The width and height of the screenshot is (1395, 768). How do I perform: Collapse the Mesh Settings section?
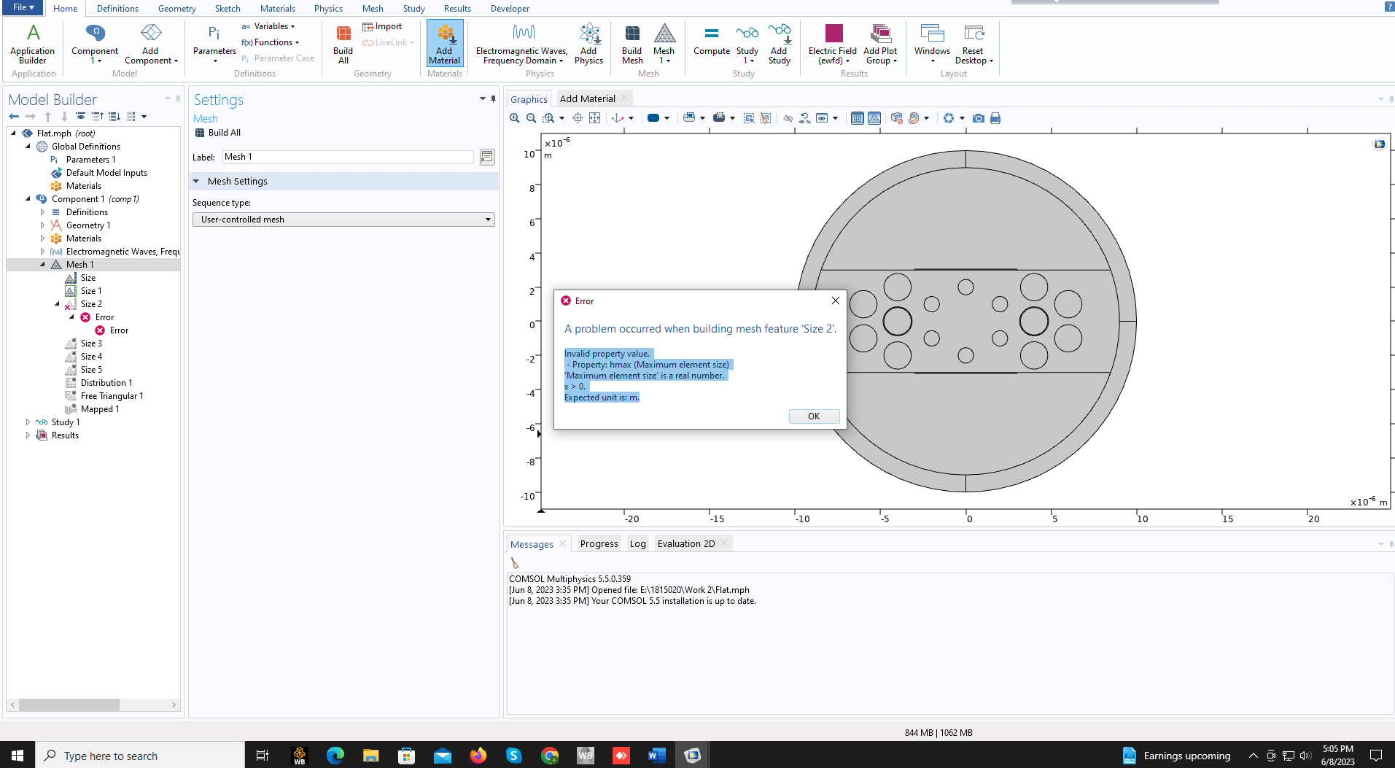pos(196,182)
